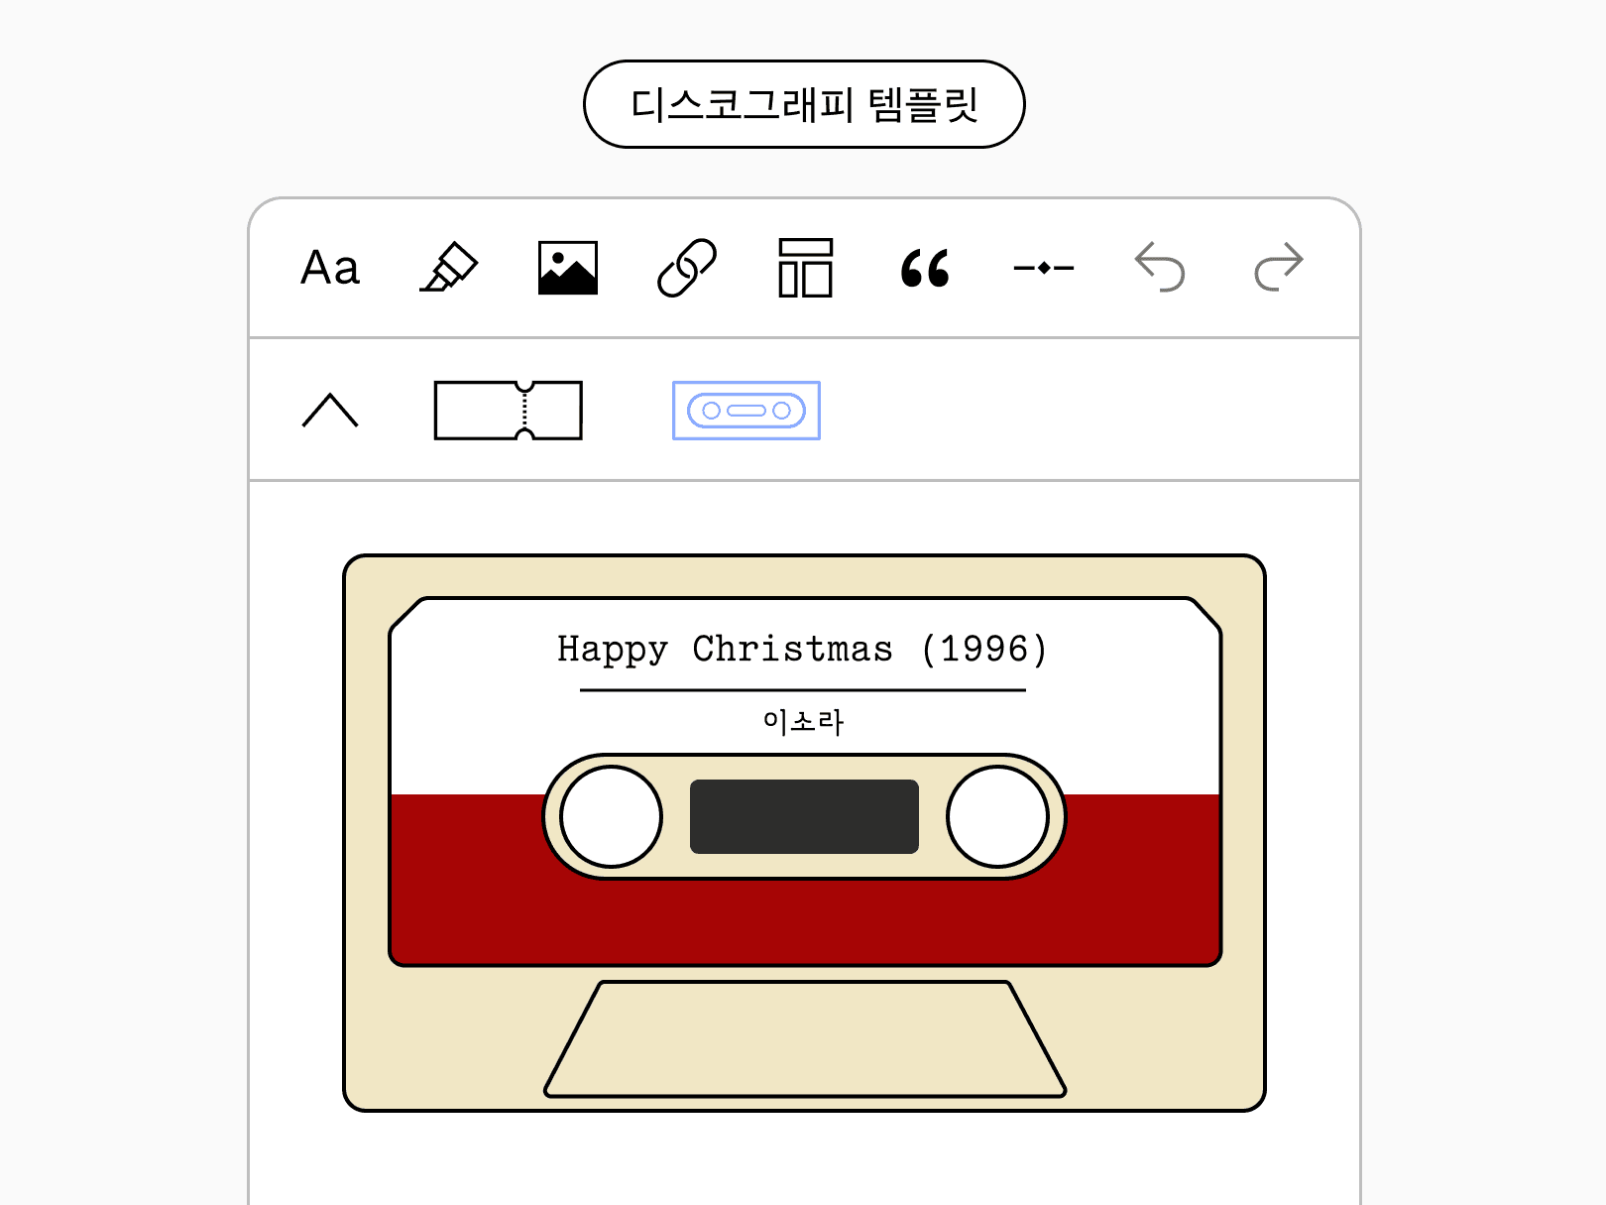
Task: Select the highlighter pen tool
Action: tap(449, 268)
